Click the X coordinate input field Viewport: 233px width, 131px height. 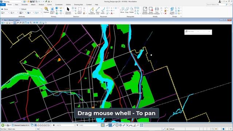pos(65,125)
